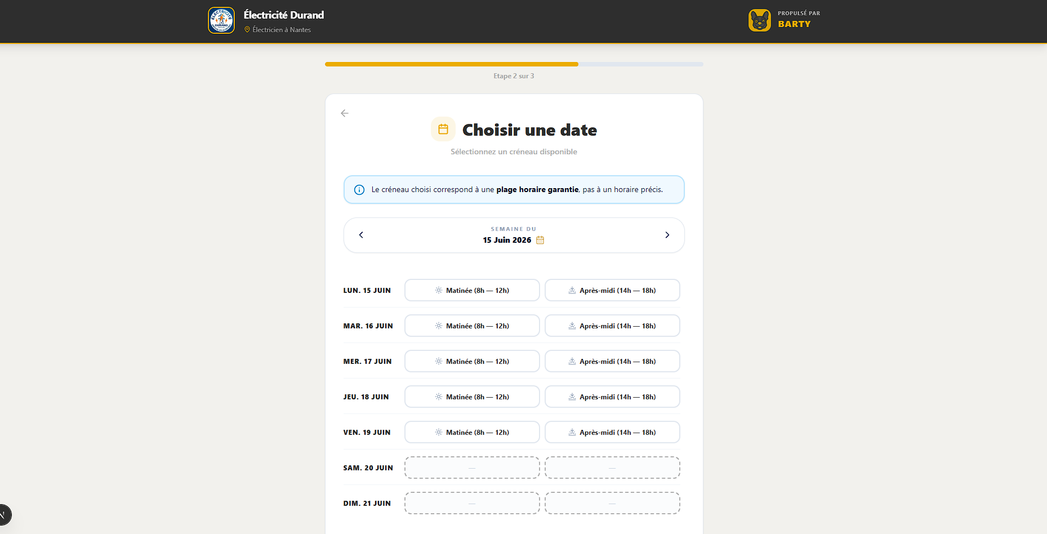Go back with the left arrow icon
This screenshot has height=534, width=1047.
tap(345, 113)
